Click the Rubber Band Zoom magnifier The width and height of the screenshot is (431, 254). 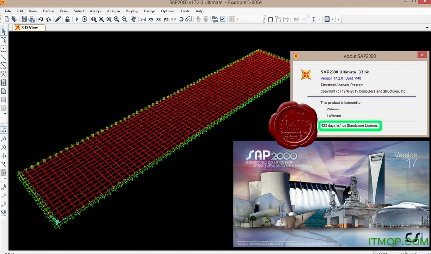pyautogui.click(x=94, y=19)
